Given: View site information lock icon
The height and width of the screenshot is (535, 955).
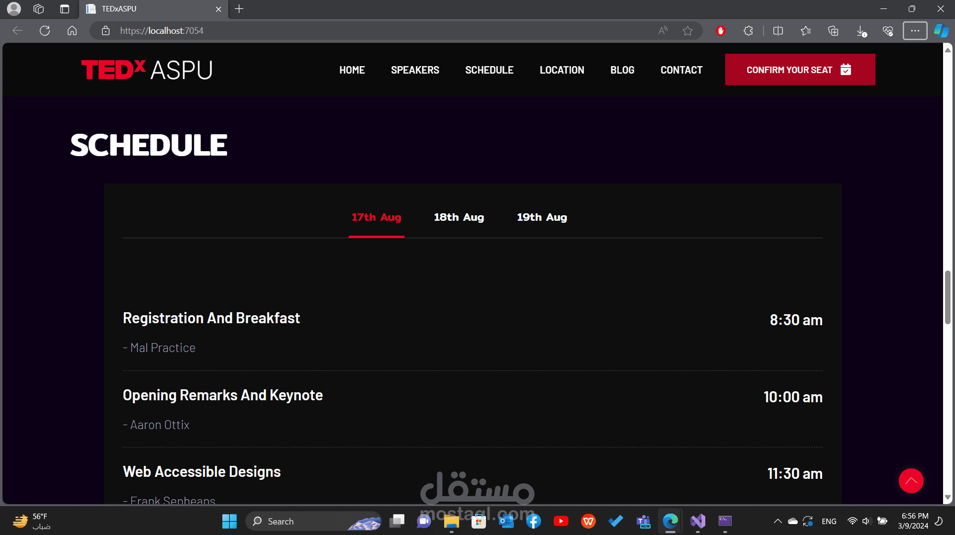Looking at the screenshot, I should pos(105,31).
